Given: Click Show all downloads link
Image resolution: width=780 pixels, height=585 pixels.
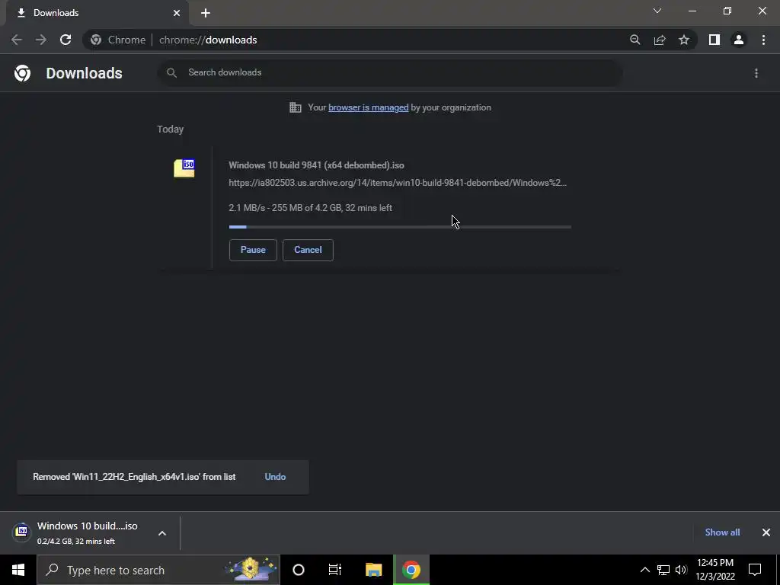Looking at the screenshot, I should point(722,532).
